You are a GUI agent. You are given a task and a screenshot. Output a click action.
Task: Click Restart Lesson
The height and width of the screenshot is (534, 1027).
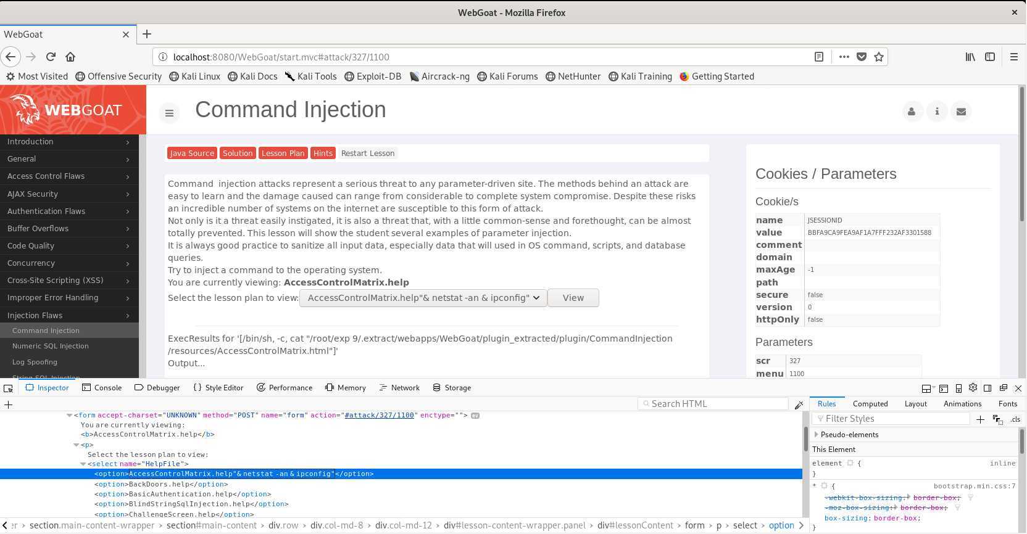coord(368,154)
